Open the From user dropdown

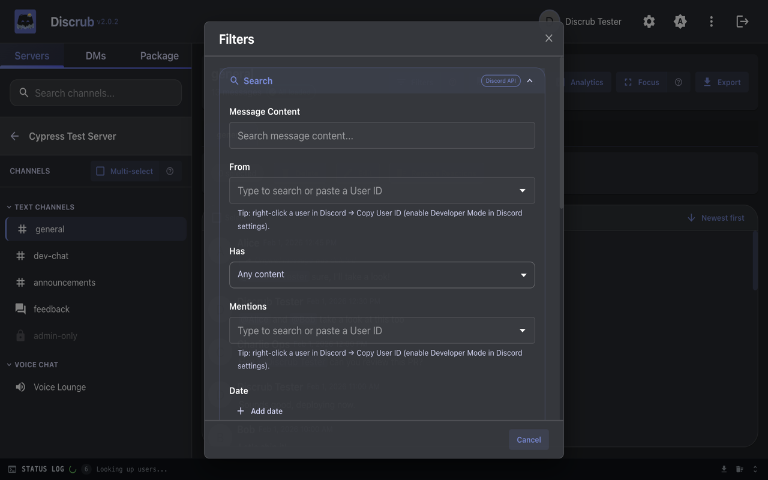pos(522,191)
